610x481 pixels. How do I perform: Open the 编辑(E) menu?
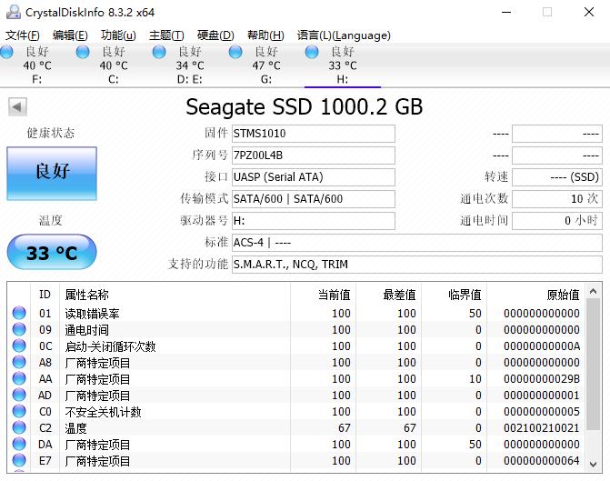[70, 35]
